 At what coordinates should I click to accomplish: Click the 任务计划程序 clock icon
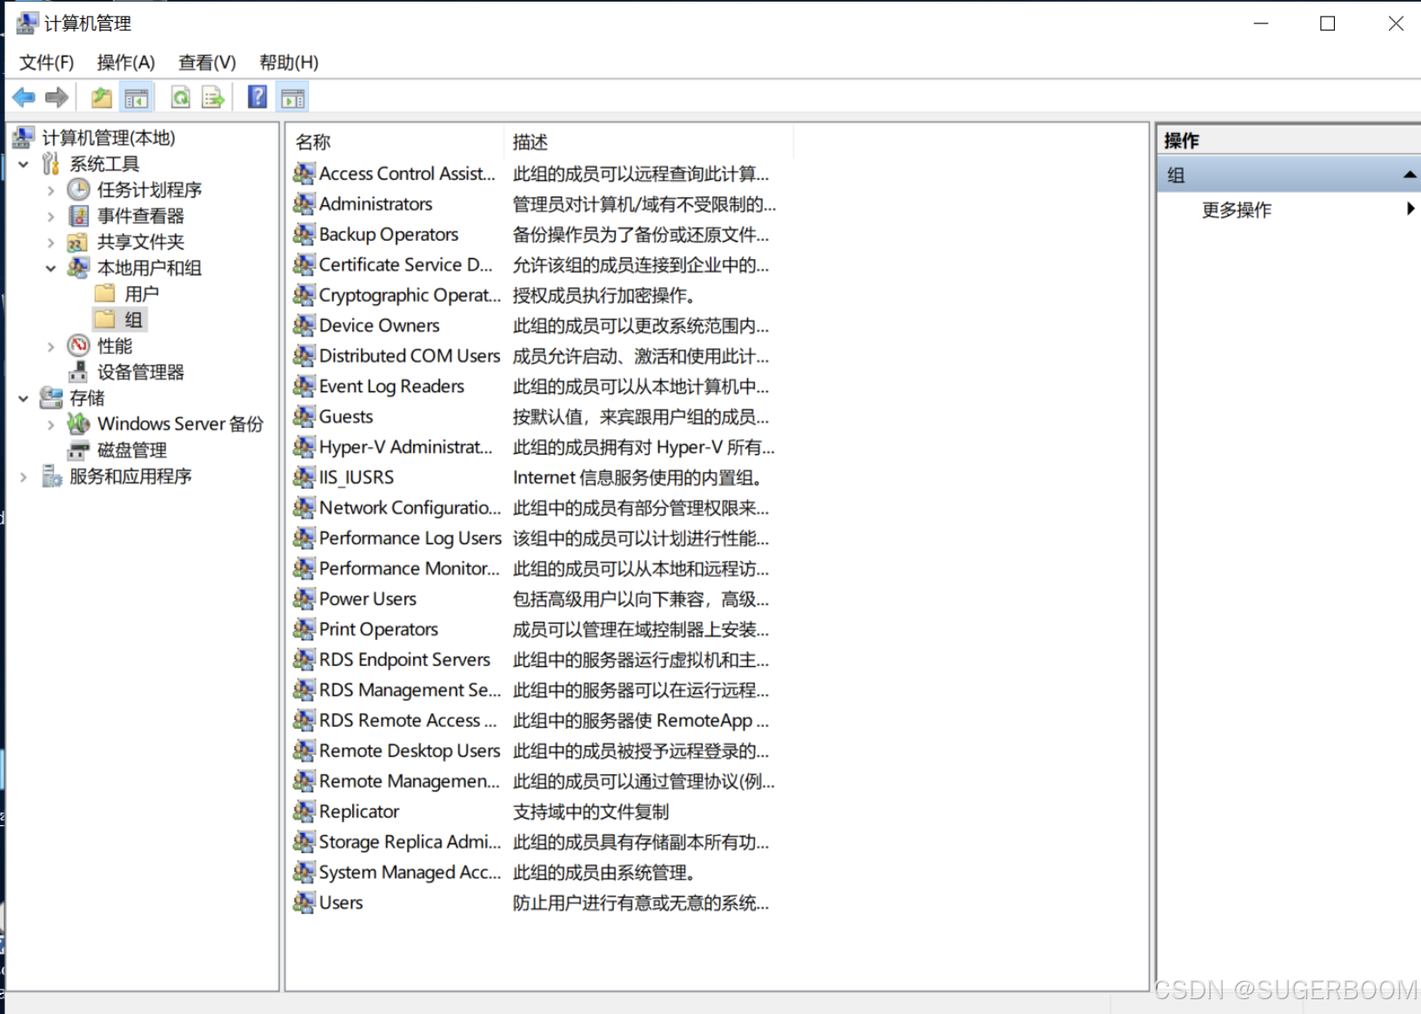pyautogui.click(x=78, y=190)
